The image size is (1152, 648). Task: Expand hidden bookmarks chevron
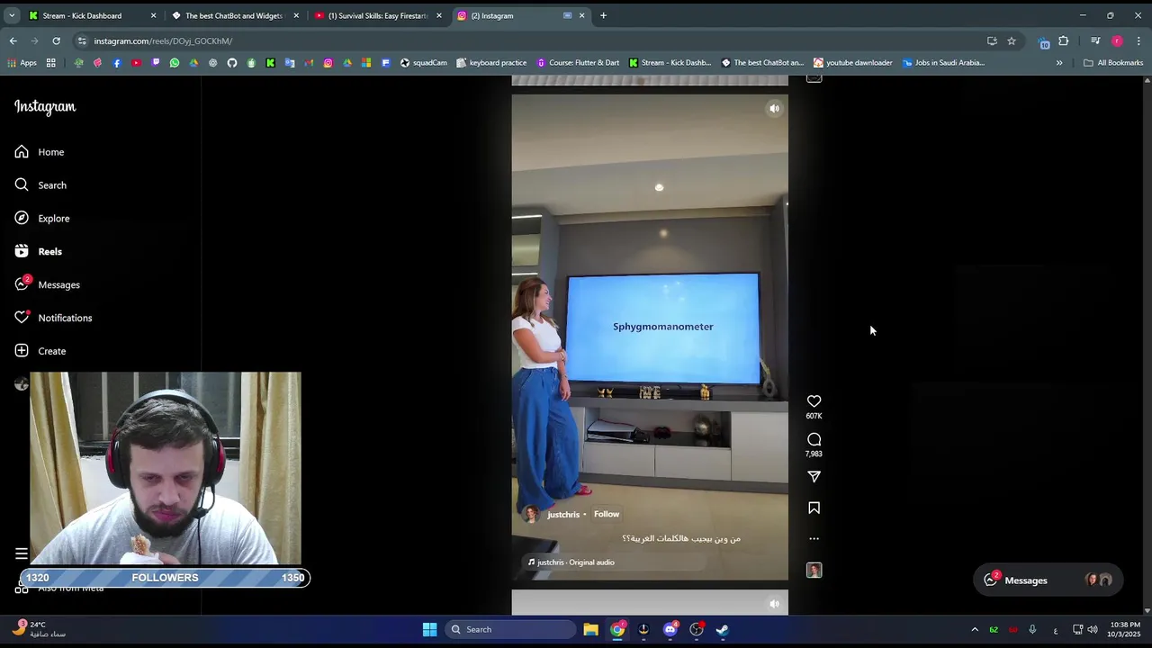1059,63
